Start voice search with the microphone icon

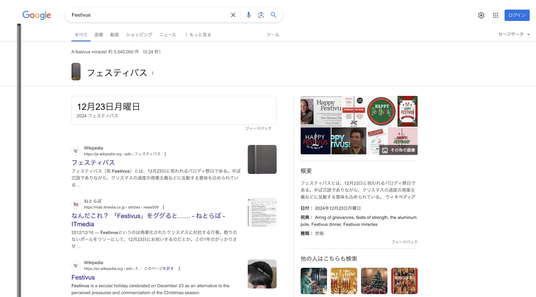249,15
